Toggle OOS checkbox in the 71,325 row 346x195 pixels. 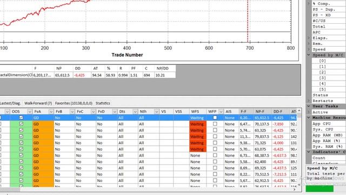(x=21, y=143)
